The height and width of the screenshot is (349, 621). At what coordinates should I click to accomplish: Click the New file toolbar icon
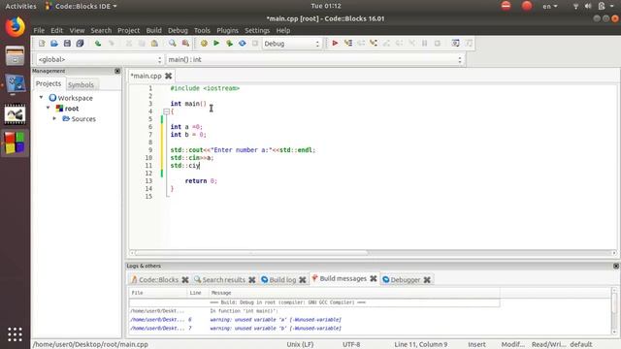(x=42, y=44)
